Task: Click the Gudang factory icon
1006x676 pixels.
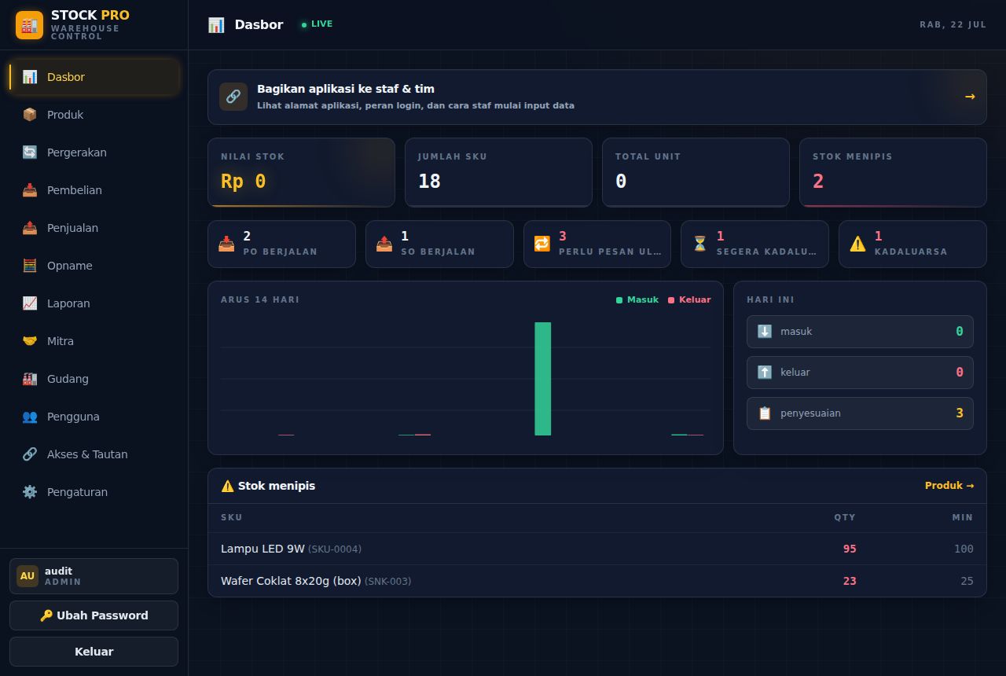Action: point(30,379)
